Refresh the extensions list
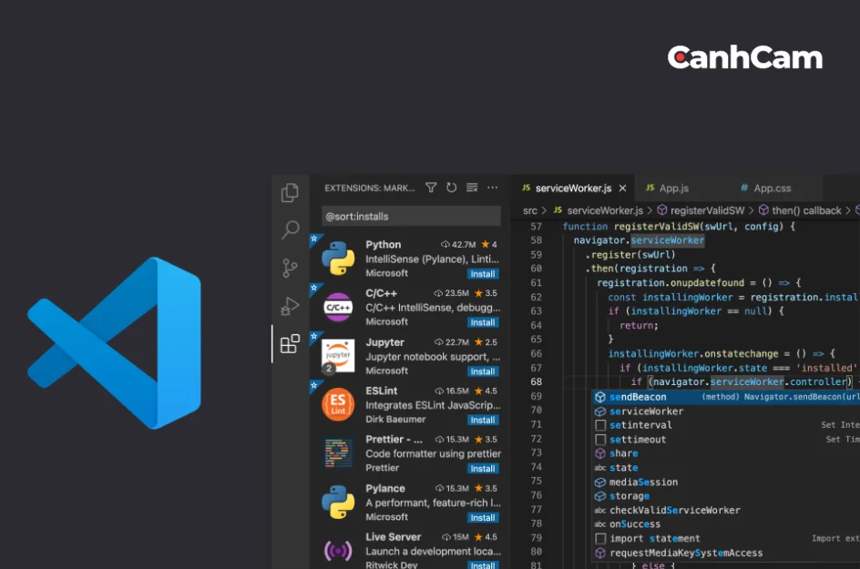 click(x=451, y=188)
